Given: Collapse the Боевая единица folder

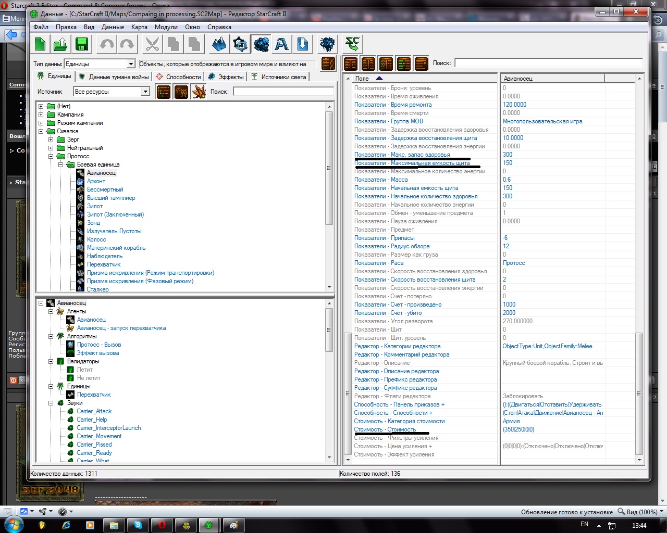Looking at the screenshot, I should [x=60, y=164].
